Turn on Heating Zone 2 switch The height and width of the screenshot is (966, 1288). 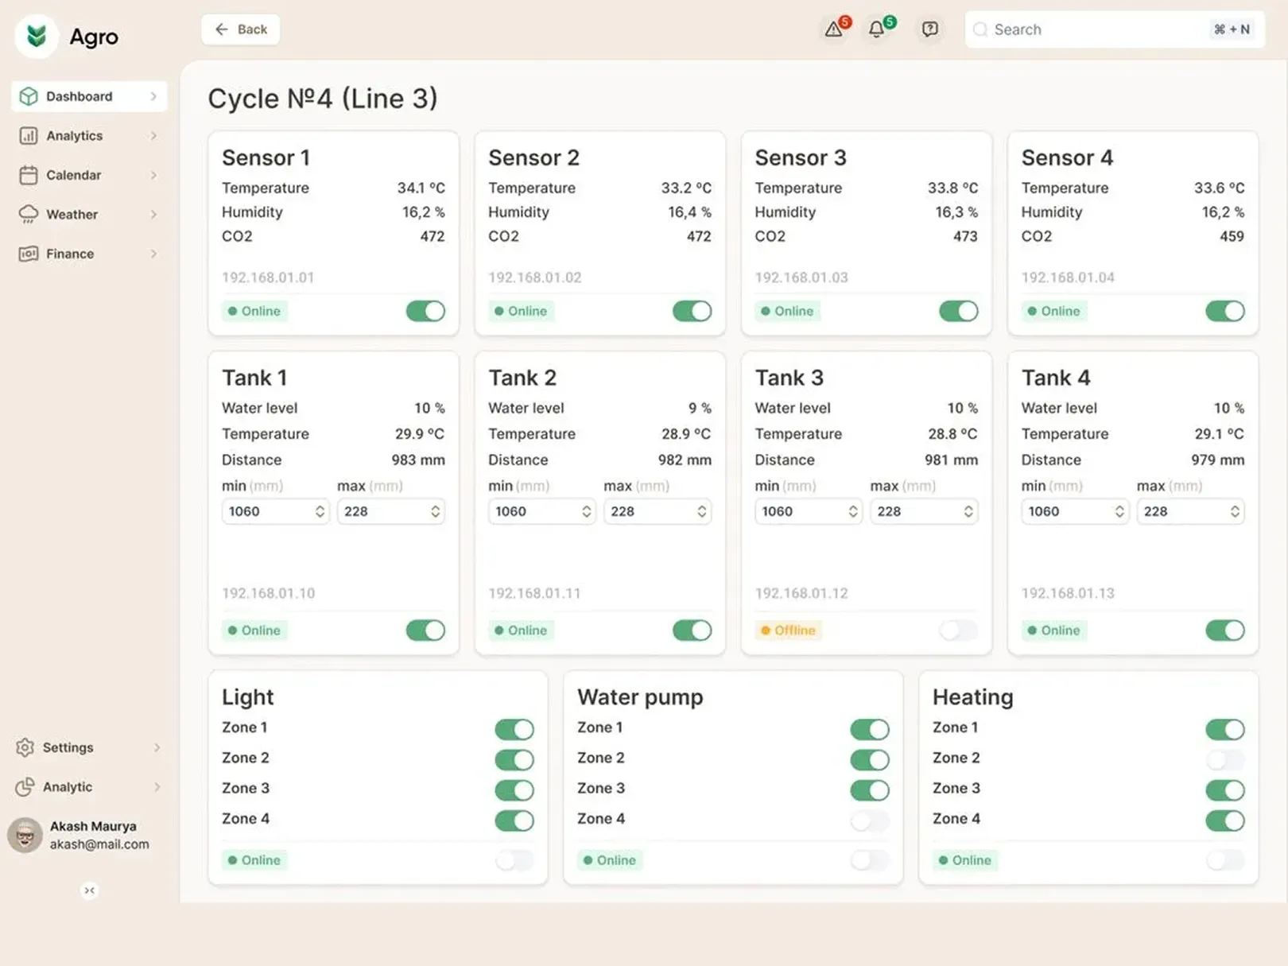click(1224, 760)
